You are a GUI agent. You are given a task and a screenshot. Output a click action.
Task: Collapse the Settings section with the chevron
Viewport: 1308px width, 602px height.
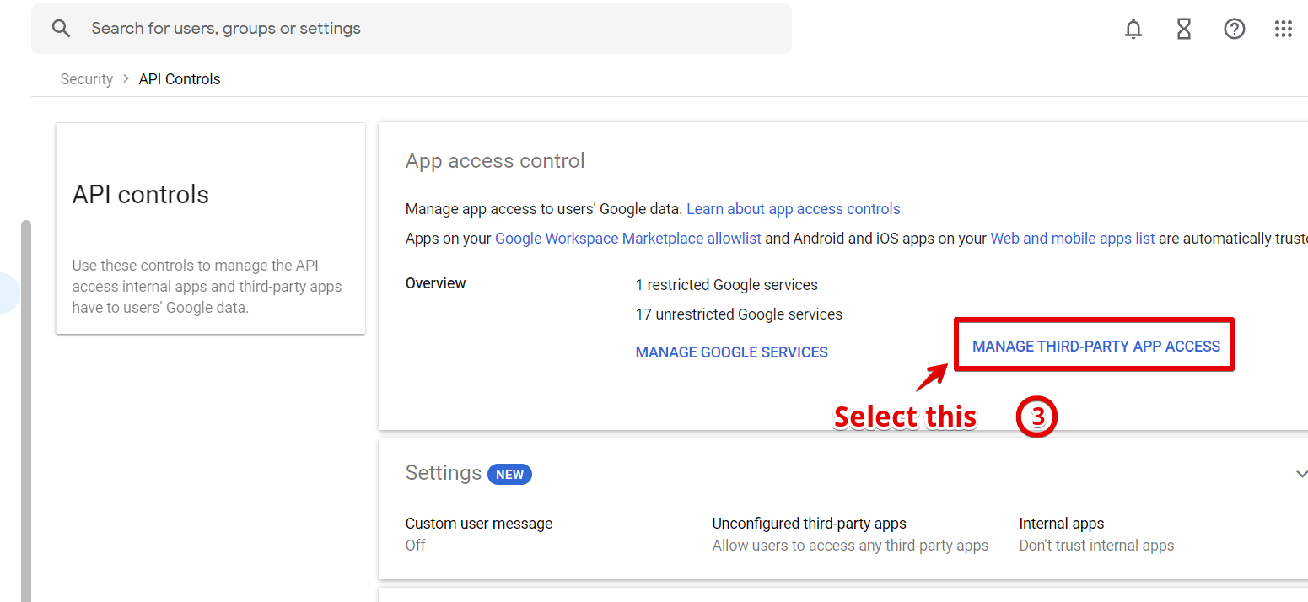pyautogui.click(x=1301, y=474)
